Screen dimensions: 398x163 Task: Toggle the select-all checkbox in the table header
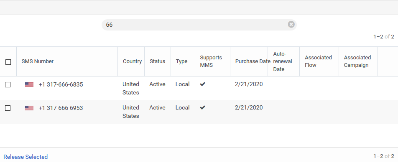(8, 62)
